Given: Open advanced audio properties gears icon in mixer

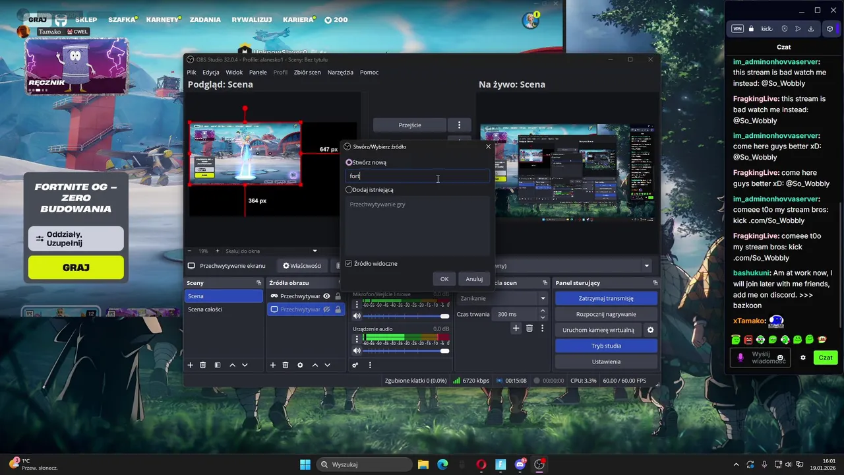Looking at the screenshot, I should (x=355, y=365).
